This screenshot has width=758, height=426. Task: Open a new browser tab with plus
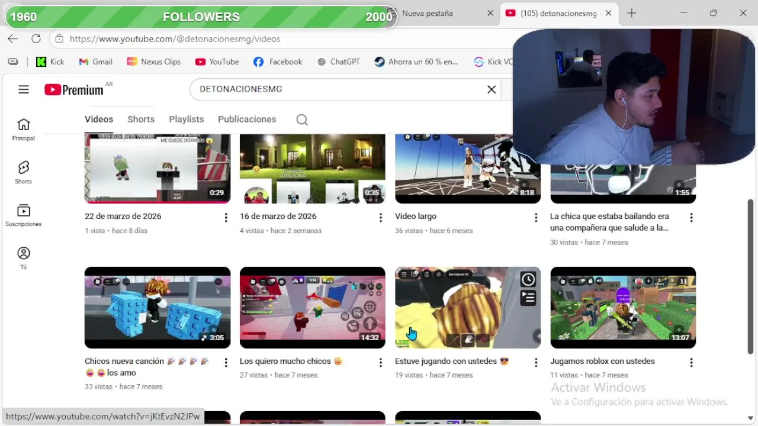pyautogui.click(x=632, y=13)
